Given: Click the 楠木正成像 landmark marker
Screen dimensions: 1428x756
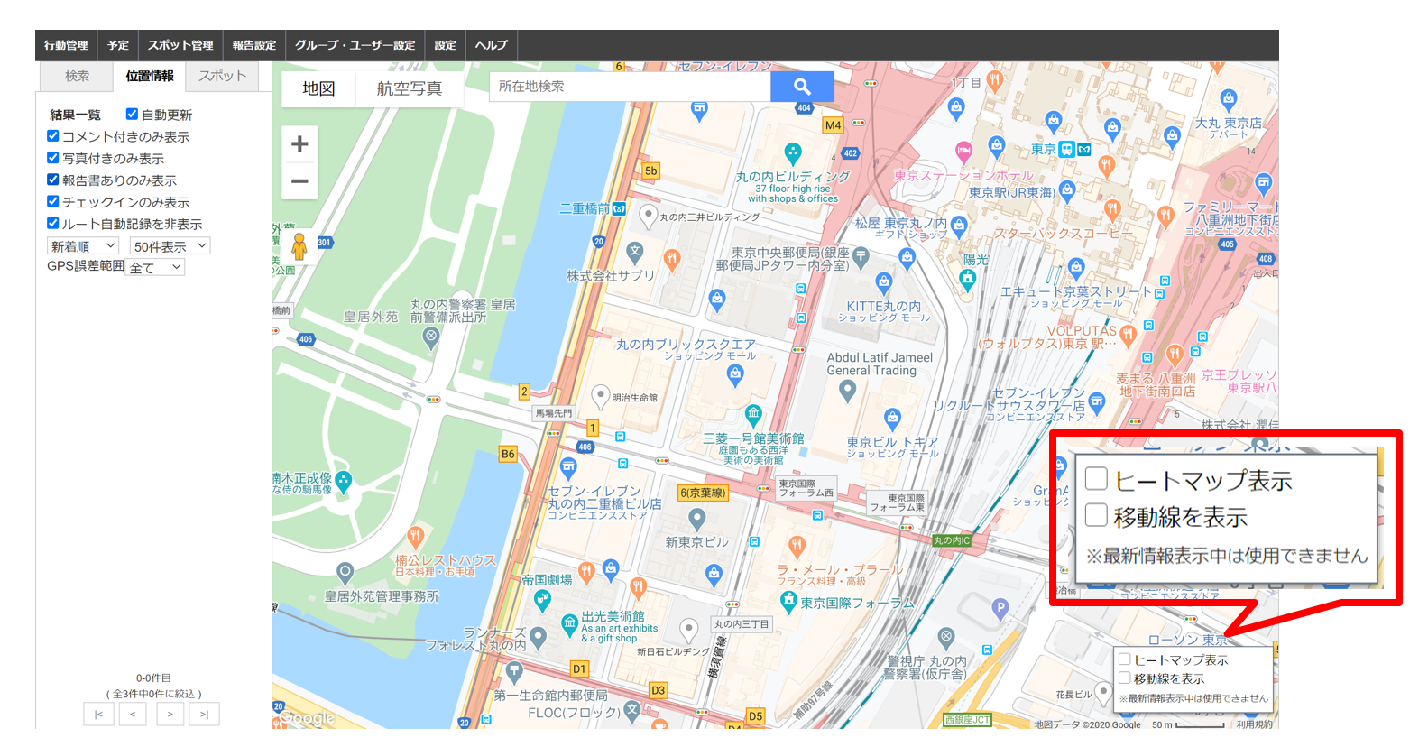Looking at the screenshot, I should click(344, 481).
